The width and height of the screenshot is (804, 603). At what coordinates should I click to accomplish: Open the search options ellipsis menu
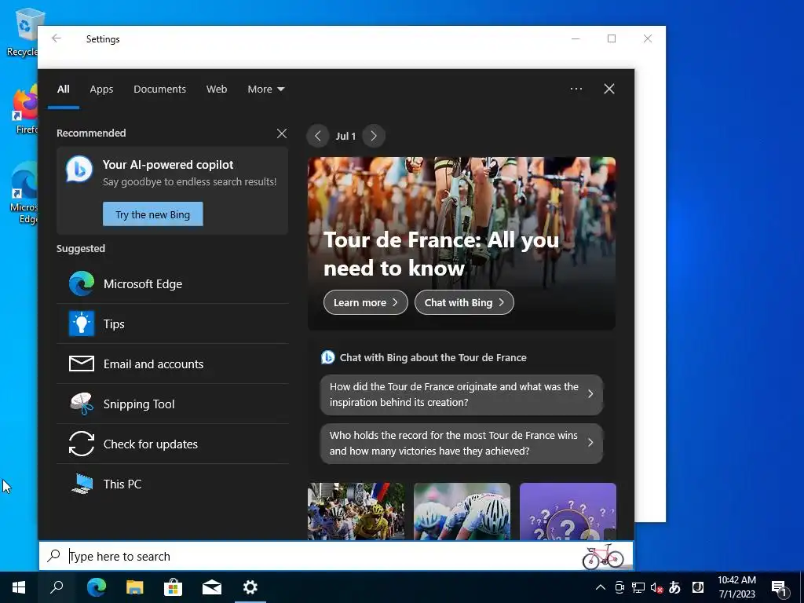(x=576, y=89)
